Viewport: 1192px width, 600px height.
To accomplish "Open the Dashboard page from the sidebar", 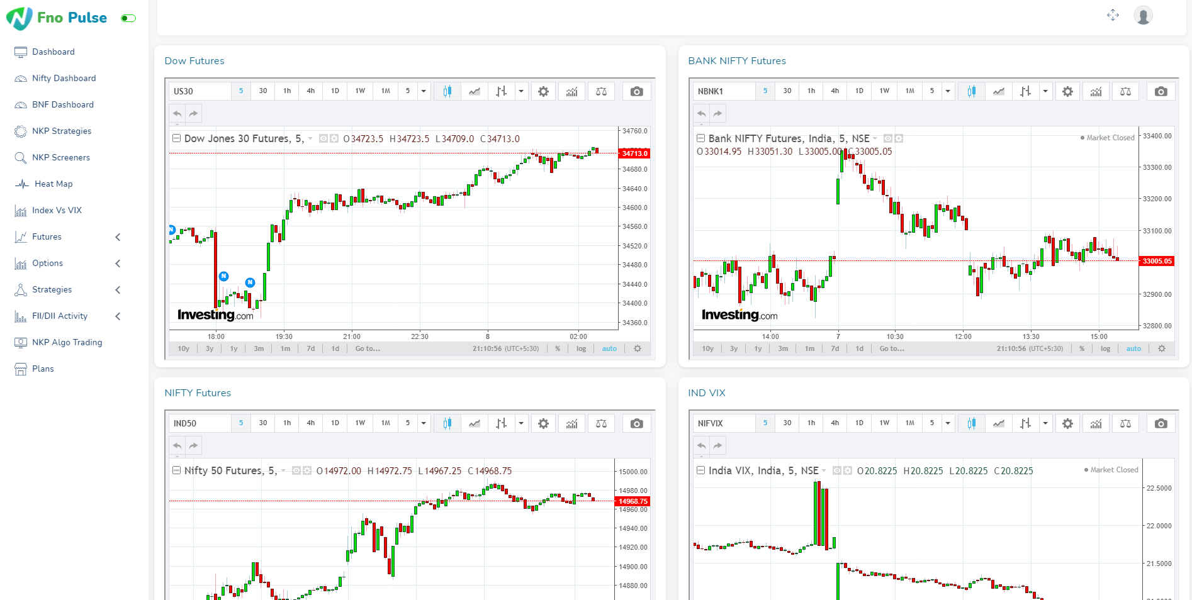I will point(53,52).
